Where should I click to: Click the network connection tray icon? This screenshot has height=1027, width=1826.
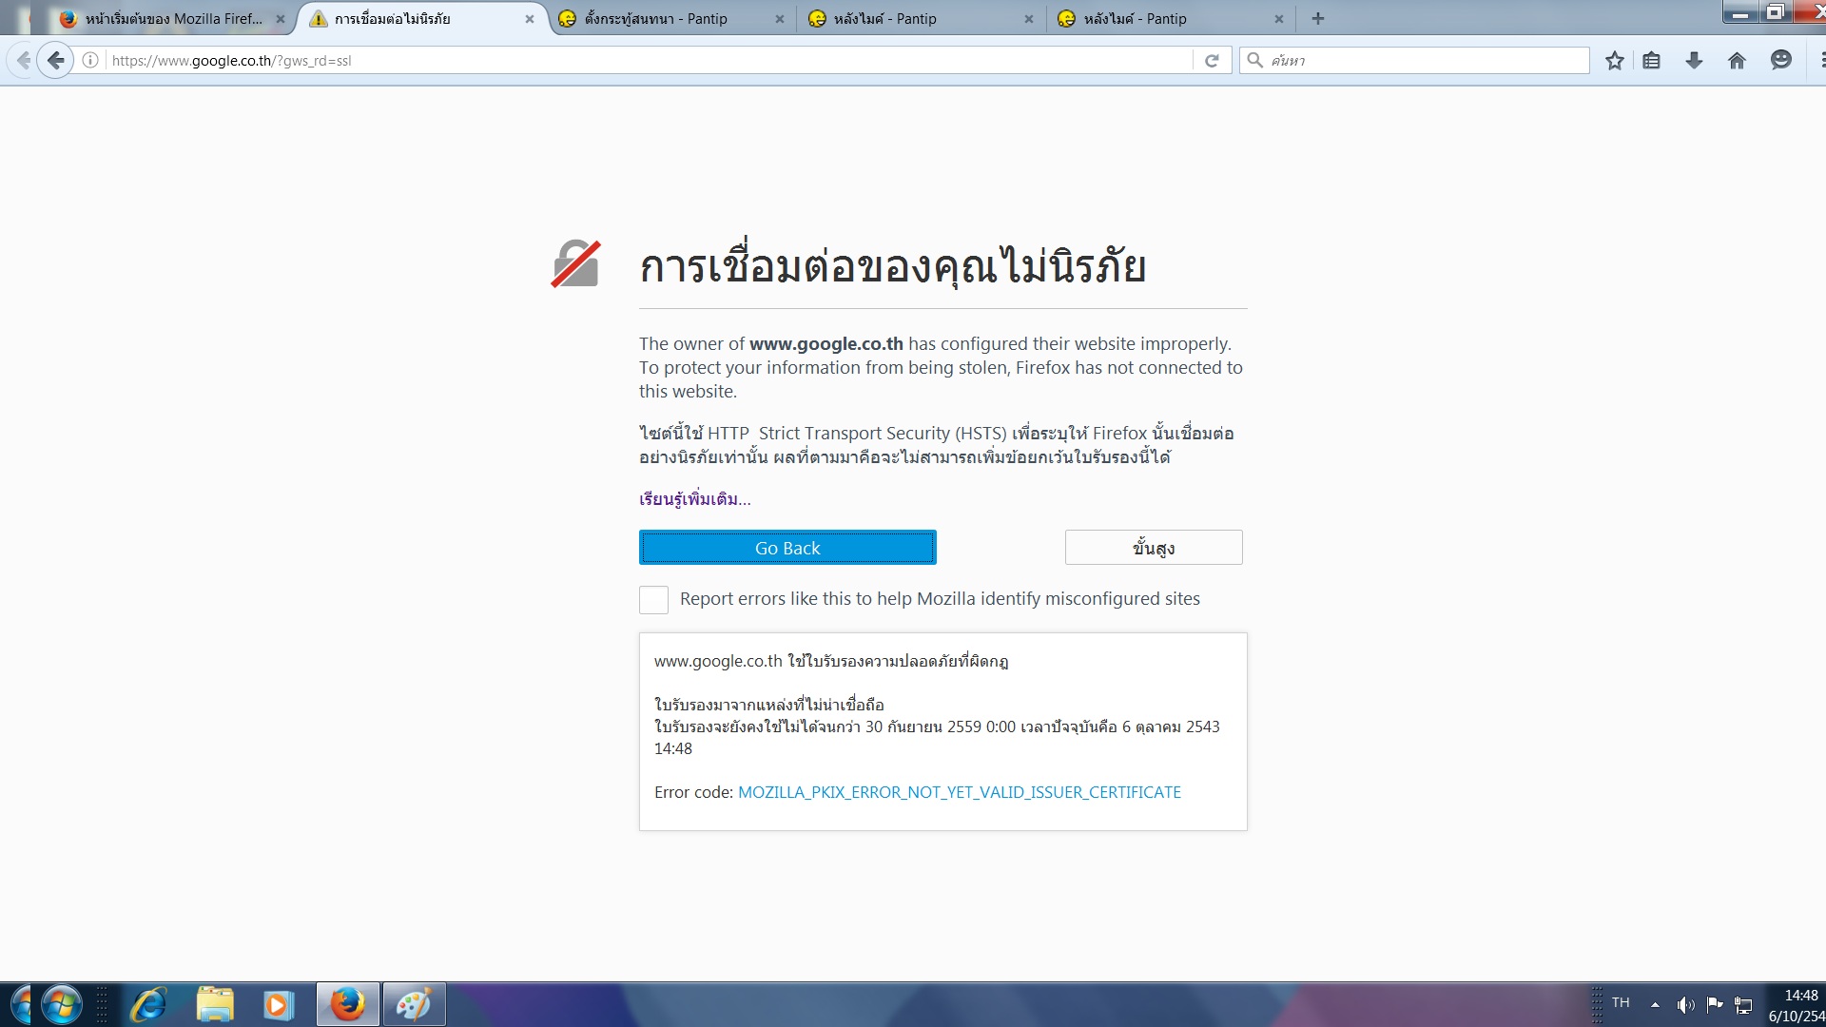(1743, 1005)
